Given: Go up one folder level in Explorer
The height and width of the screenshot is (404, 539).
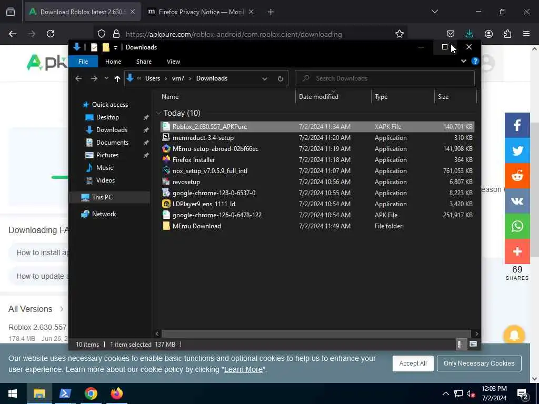Looking at the screenshot, I should pos(117,79).
